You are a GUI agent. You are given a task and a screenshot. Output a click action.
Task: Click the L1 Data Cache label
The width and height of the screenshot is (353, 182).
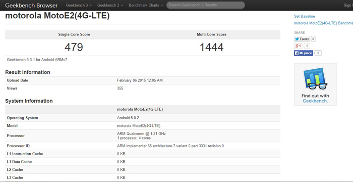pyautogui.click(x=19, y=162)
